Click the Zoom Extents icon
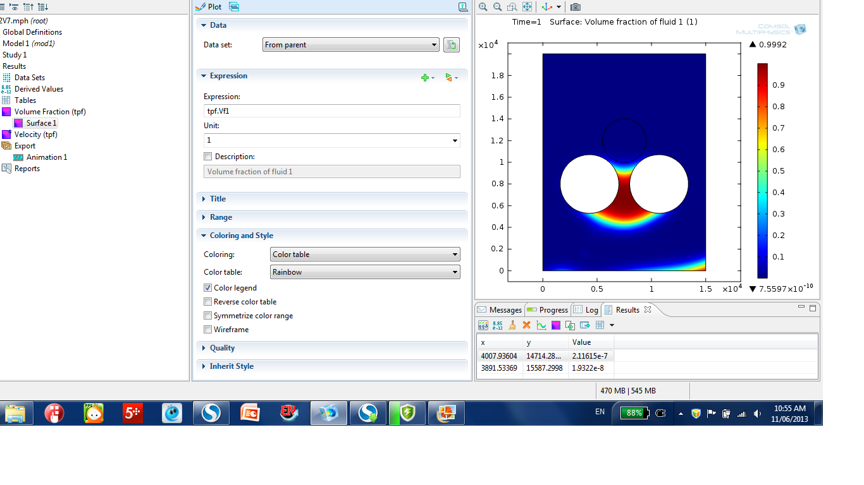This screenshot has width=864, height=485. pyautogui.click(x=526, y=7)
